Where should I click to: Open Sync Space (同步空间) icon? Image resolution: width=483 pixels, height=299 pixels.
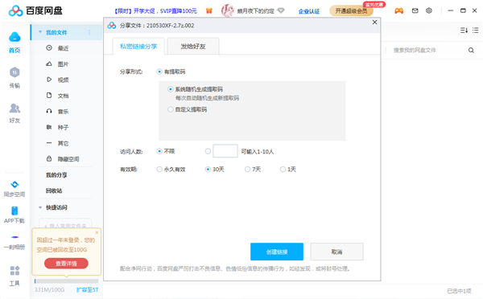point(14,185)
